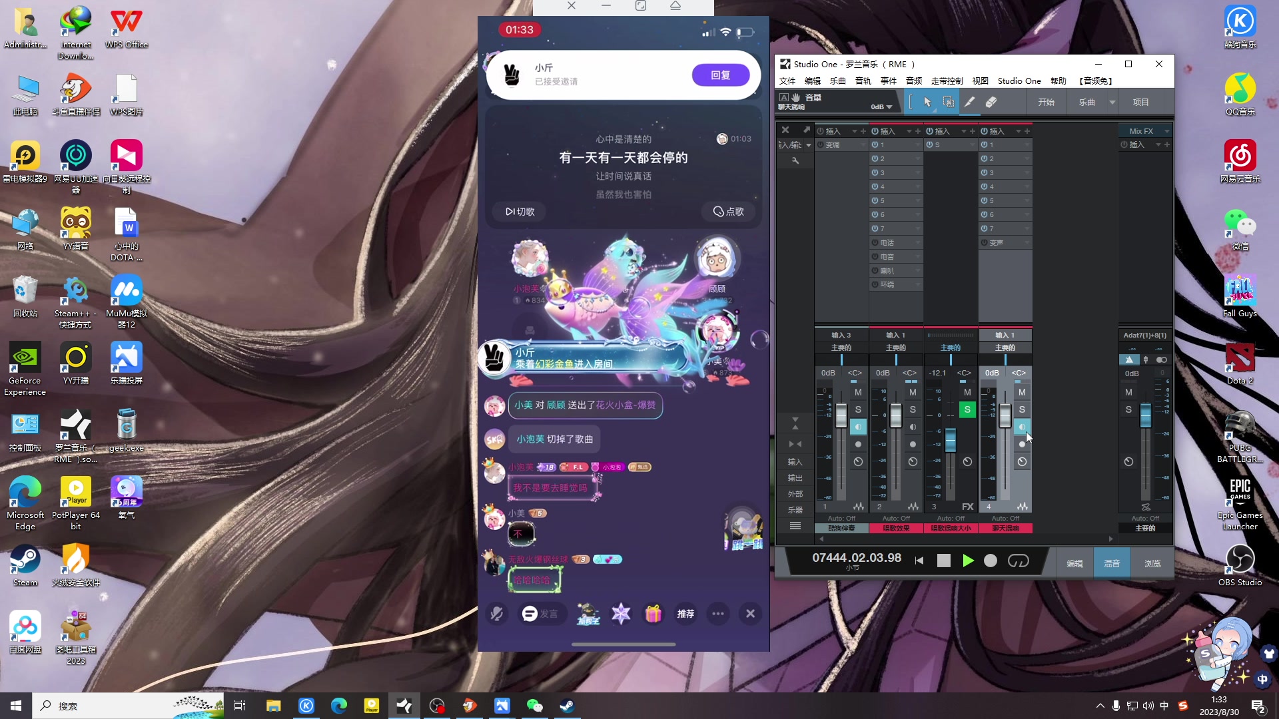The image size is (1279, 719).
Task: Click the channel 3 volume fader handle
Action: pos(951,439)
